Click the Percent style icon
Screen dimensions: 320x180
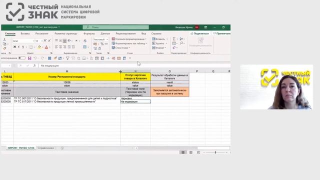[x=102, y=44]
